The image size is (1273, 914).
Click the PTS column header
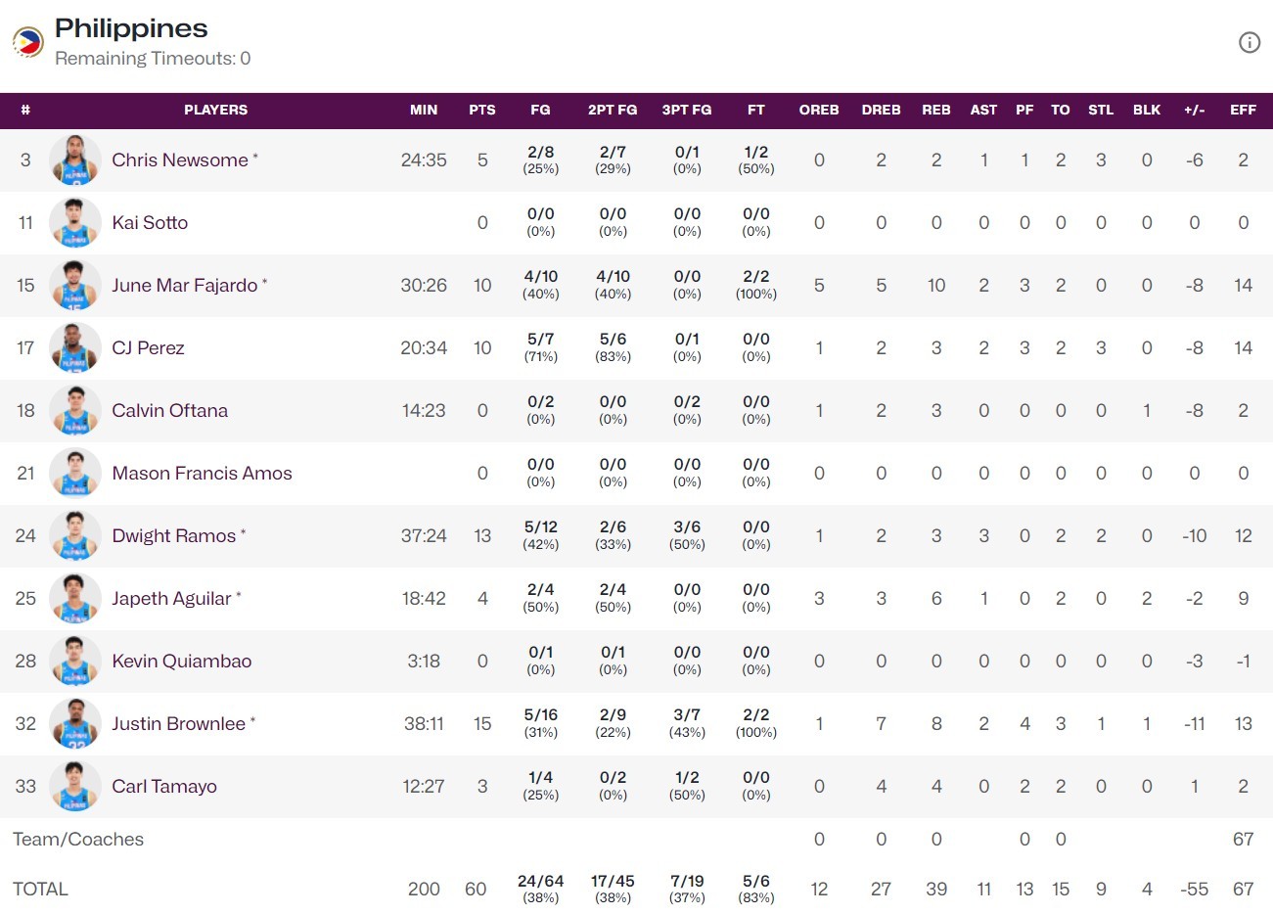point(482,110)
